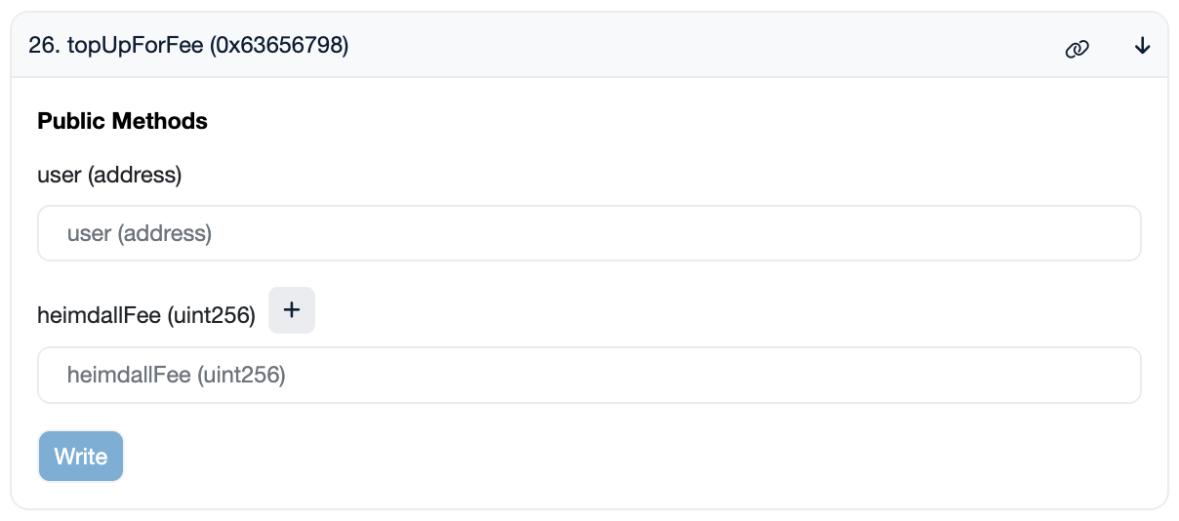Click the heimdallFee placeholder text

[x=176, y=376]
